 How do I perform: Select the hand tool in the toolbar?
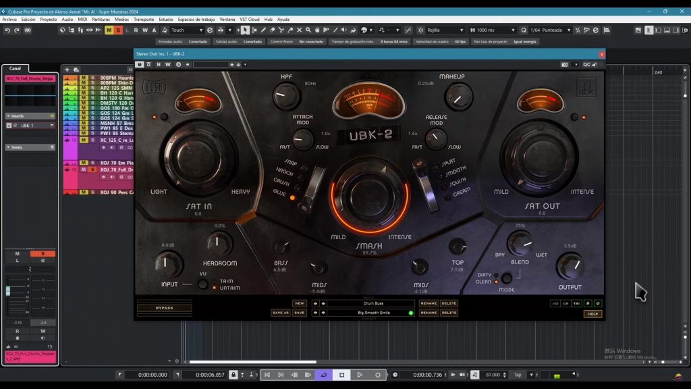point(317,30)
